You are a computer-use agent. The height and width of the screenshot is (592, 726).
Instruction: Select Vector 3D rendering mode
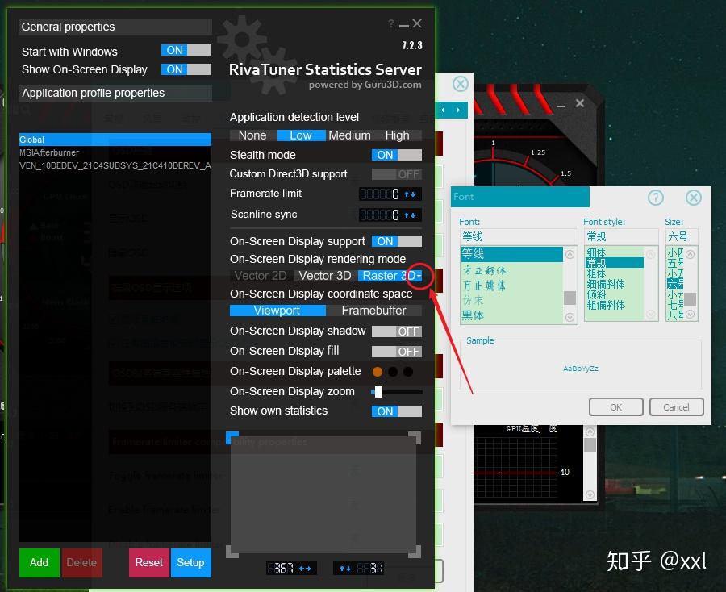(x=325, y=276)
